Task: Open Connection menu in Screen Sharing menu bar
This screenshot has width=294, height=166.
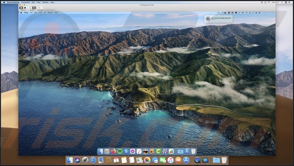Action: point(25,2)
